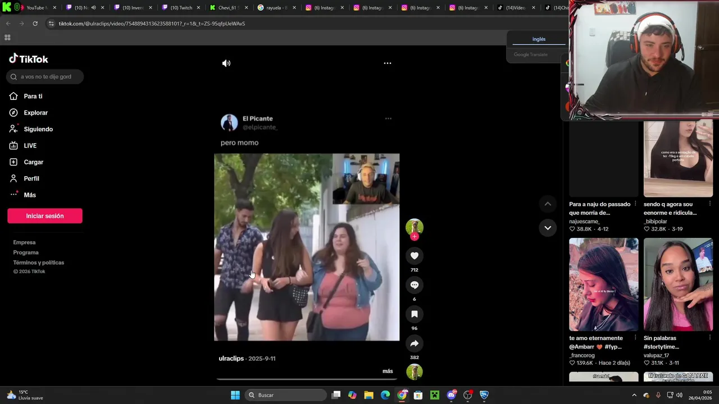Open the apps grid in bookmarks bar
The height and width of the screenshot is (404, 719).
tap(7, 38)
